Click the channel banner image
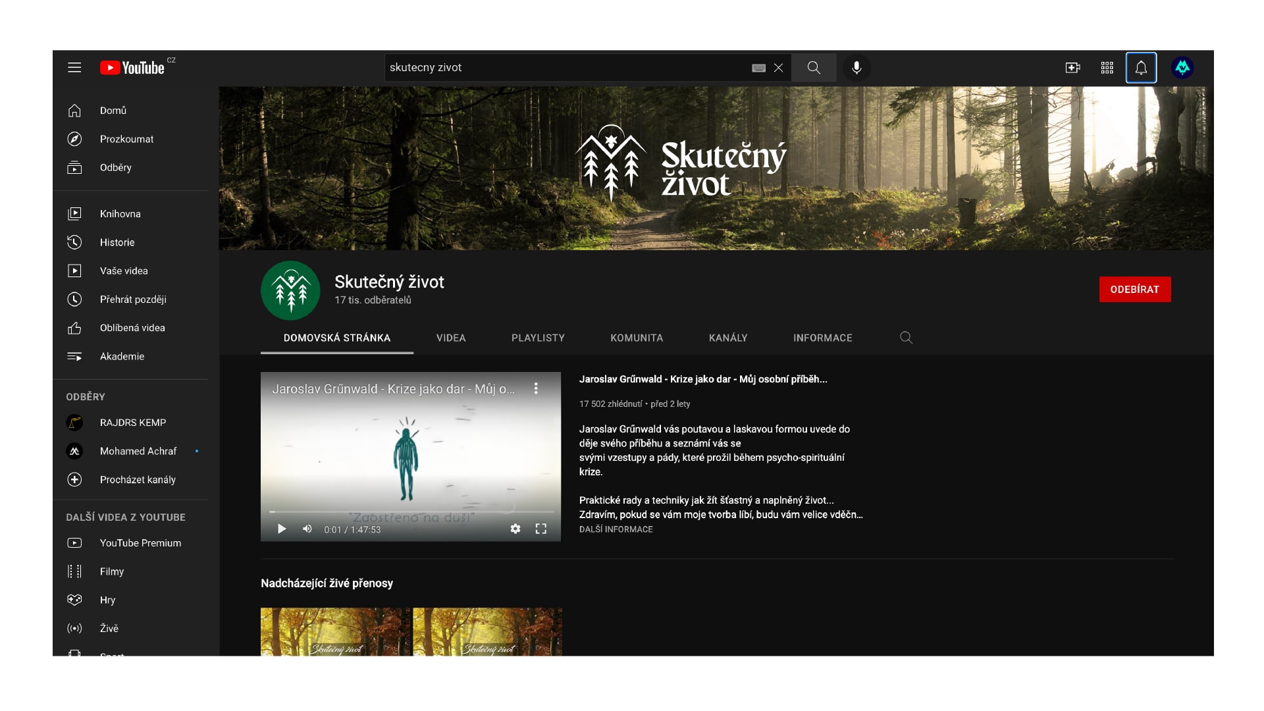This screenshot has width=1264, height=711. click(x=716, y=169)
